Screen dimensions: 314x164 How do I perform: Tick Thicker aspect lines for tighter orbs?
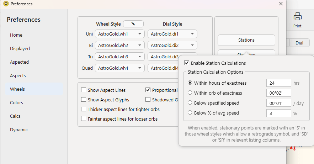[x=84, y=109]
